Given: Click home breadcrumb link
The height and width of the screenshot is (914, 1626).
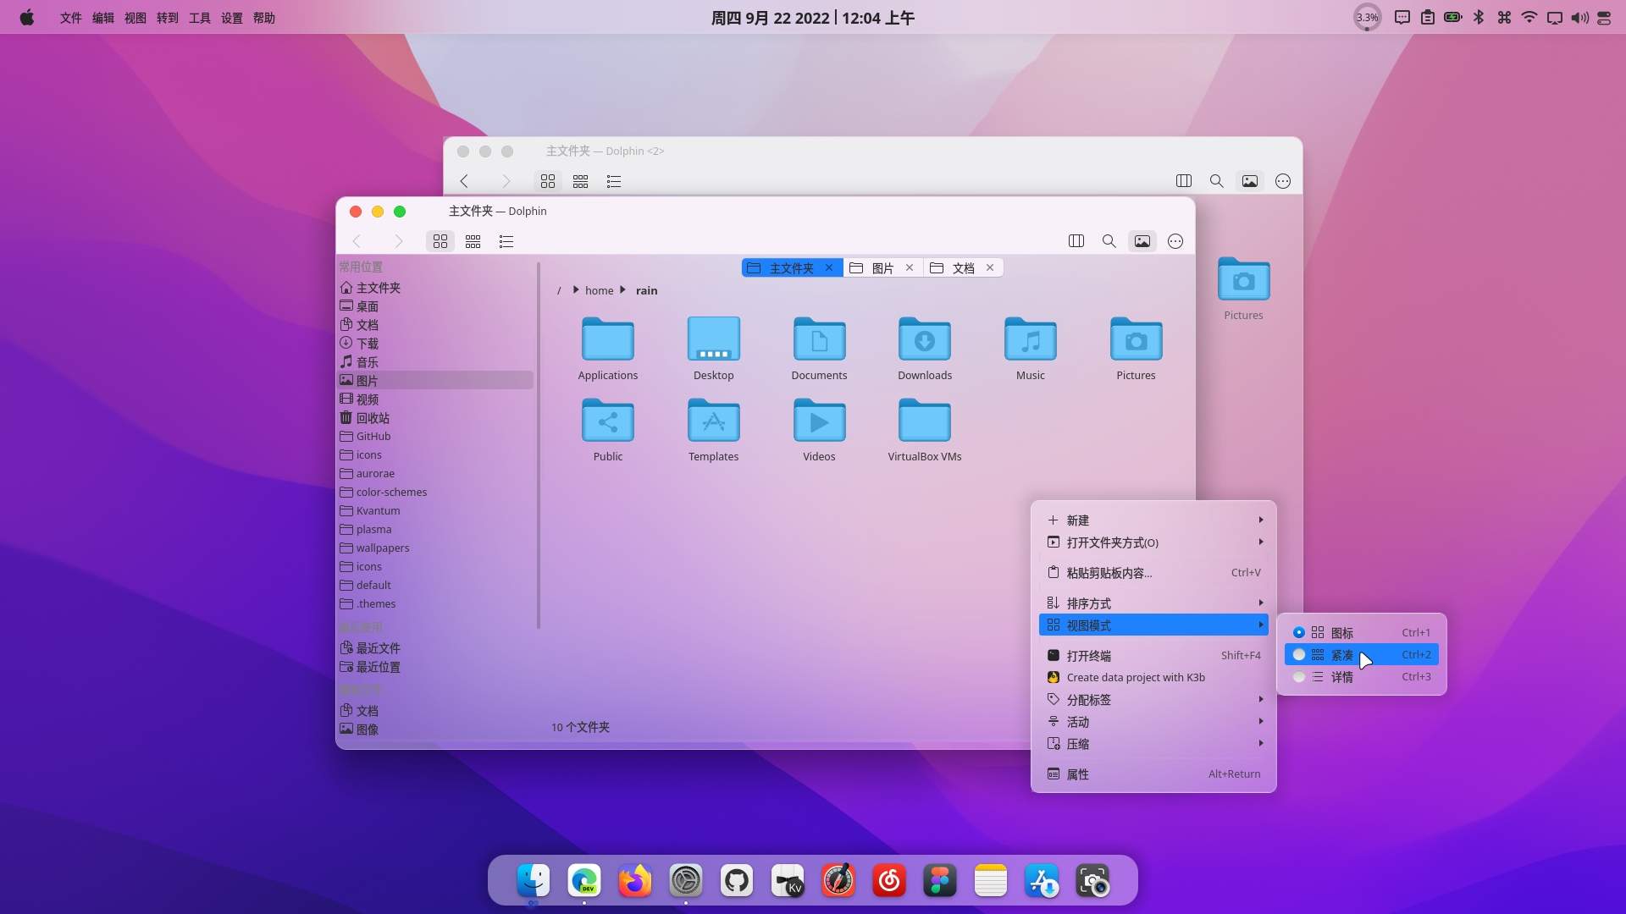Looking at the screenshot, I should click(600, 290).
